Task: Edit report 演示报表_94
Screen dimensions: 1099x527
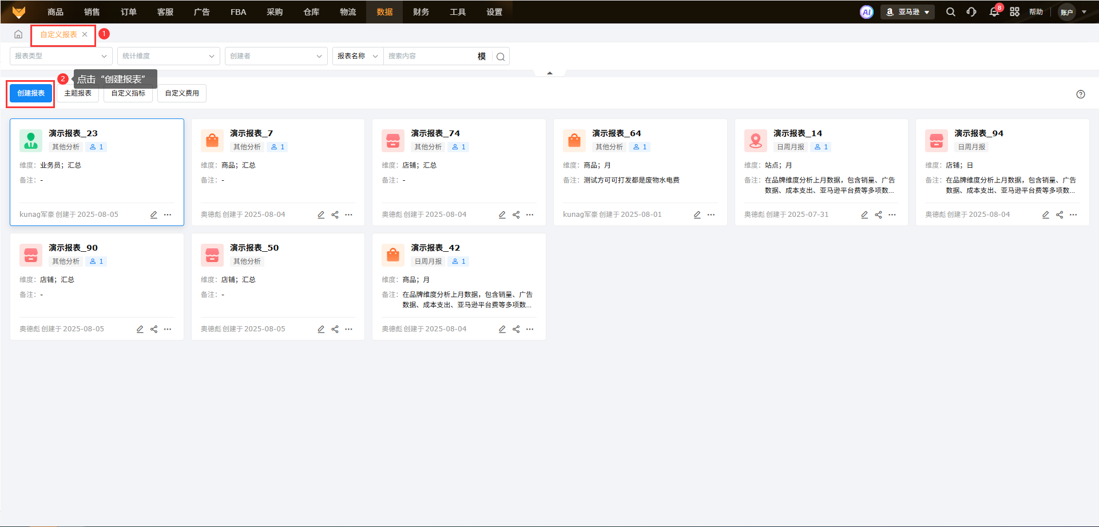Action: pyautogui.click(x=1046, y=215)
